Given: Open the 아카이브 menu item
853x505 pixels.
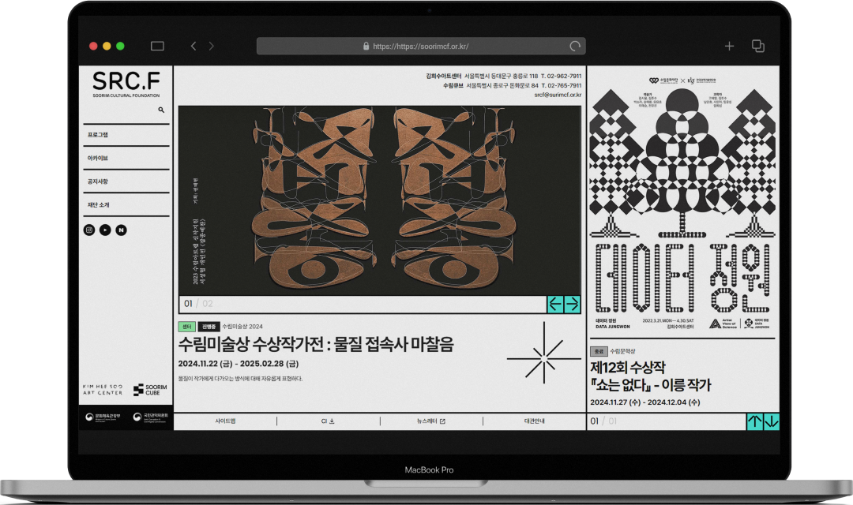Looking at the screenshot, I should [x=98, y=159].
